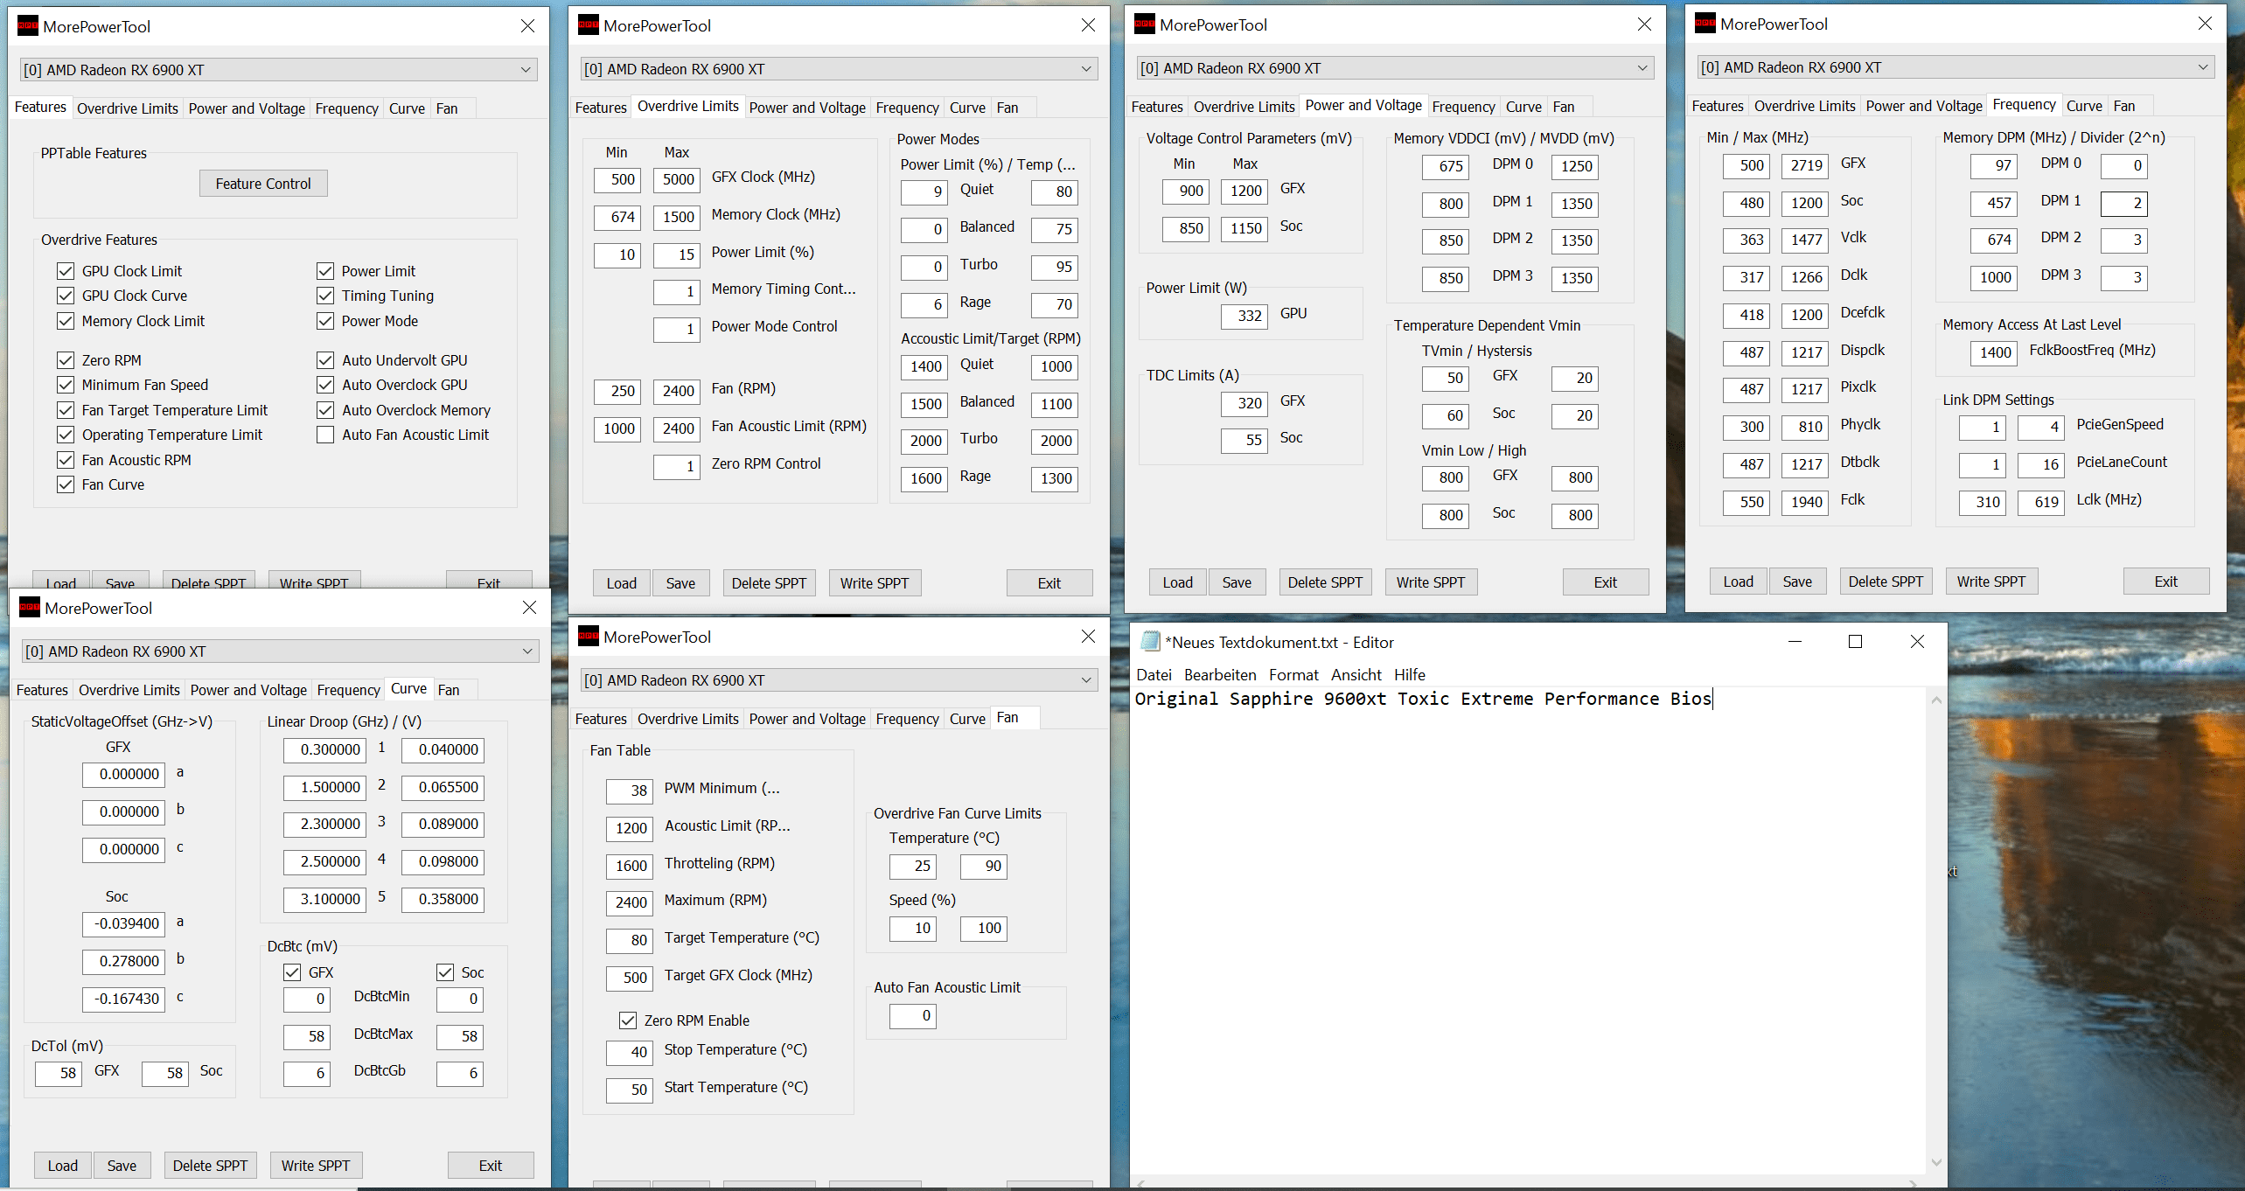
Task: Expand the GPU selector in the Frequency window
Action: click(2202, 67)
